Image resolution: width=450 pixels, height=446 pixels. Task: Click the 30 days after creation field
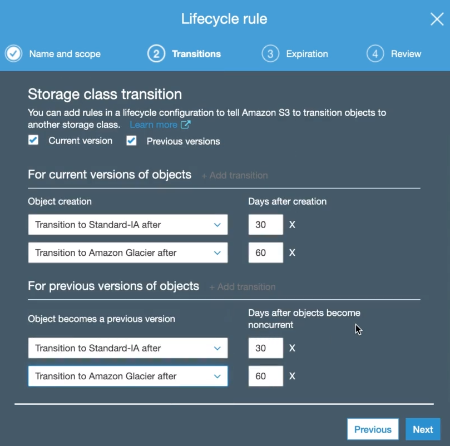tap(265, 225)
